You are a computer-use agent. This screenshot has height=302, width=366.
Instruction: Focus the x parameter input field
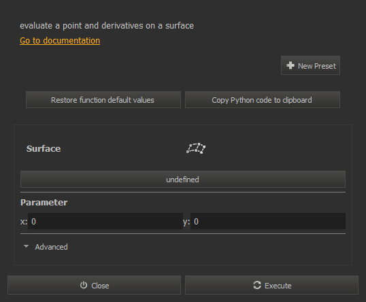pyautogui.click(x=105, y=221)
